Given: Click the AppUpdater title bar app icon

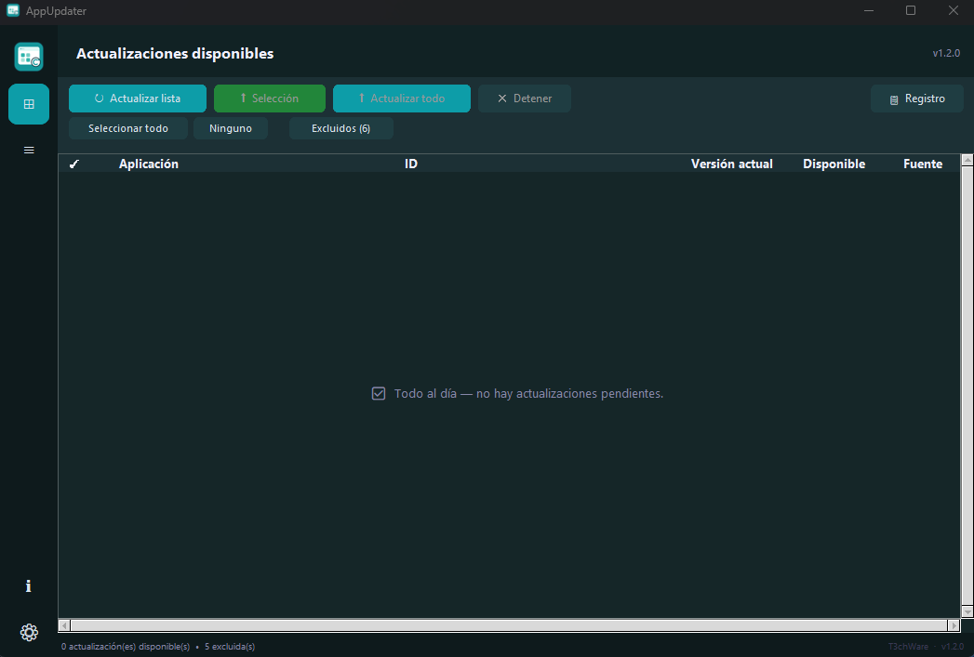Looking at the screenshot, I should 13,10.
